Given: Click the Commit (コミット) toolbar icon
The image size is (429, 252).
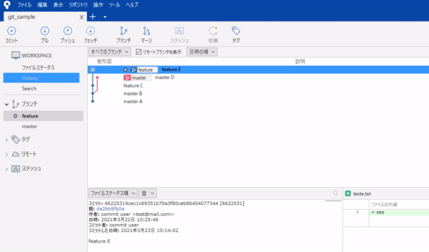Looking at the screenshot, I should click(x=11, y=31).
